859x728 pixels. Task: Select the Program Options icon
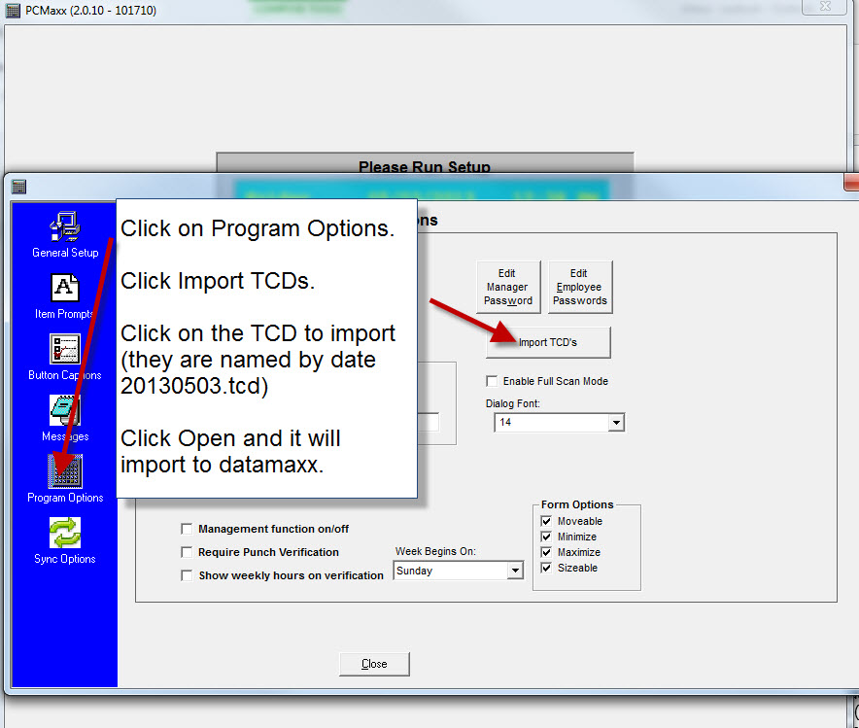pos(65,471)
